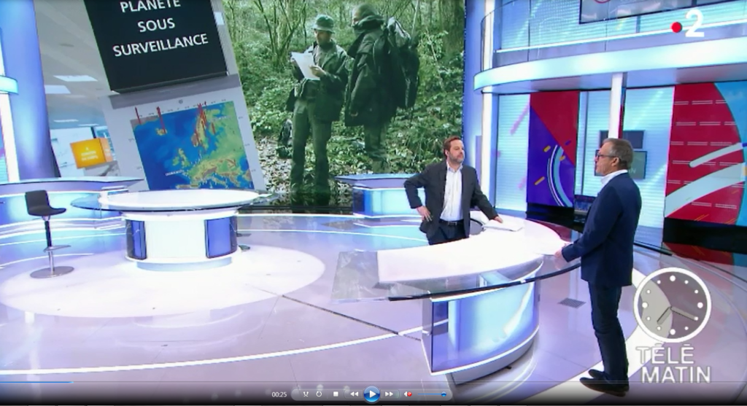
Task: Turn on shuffle mode
Action: coord(306,394)
